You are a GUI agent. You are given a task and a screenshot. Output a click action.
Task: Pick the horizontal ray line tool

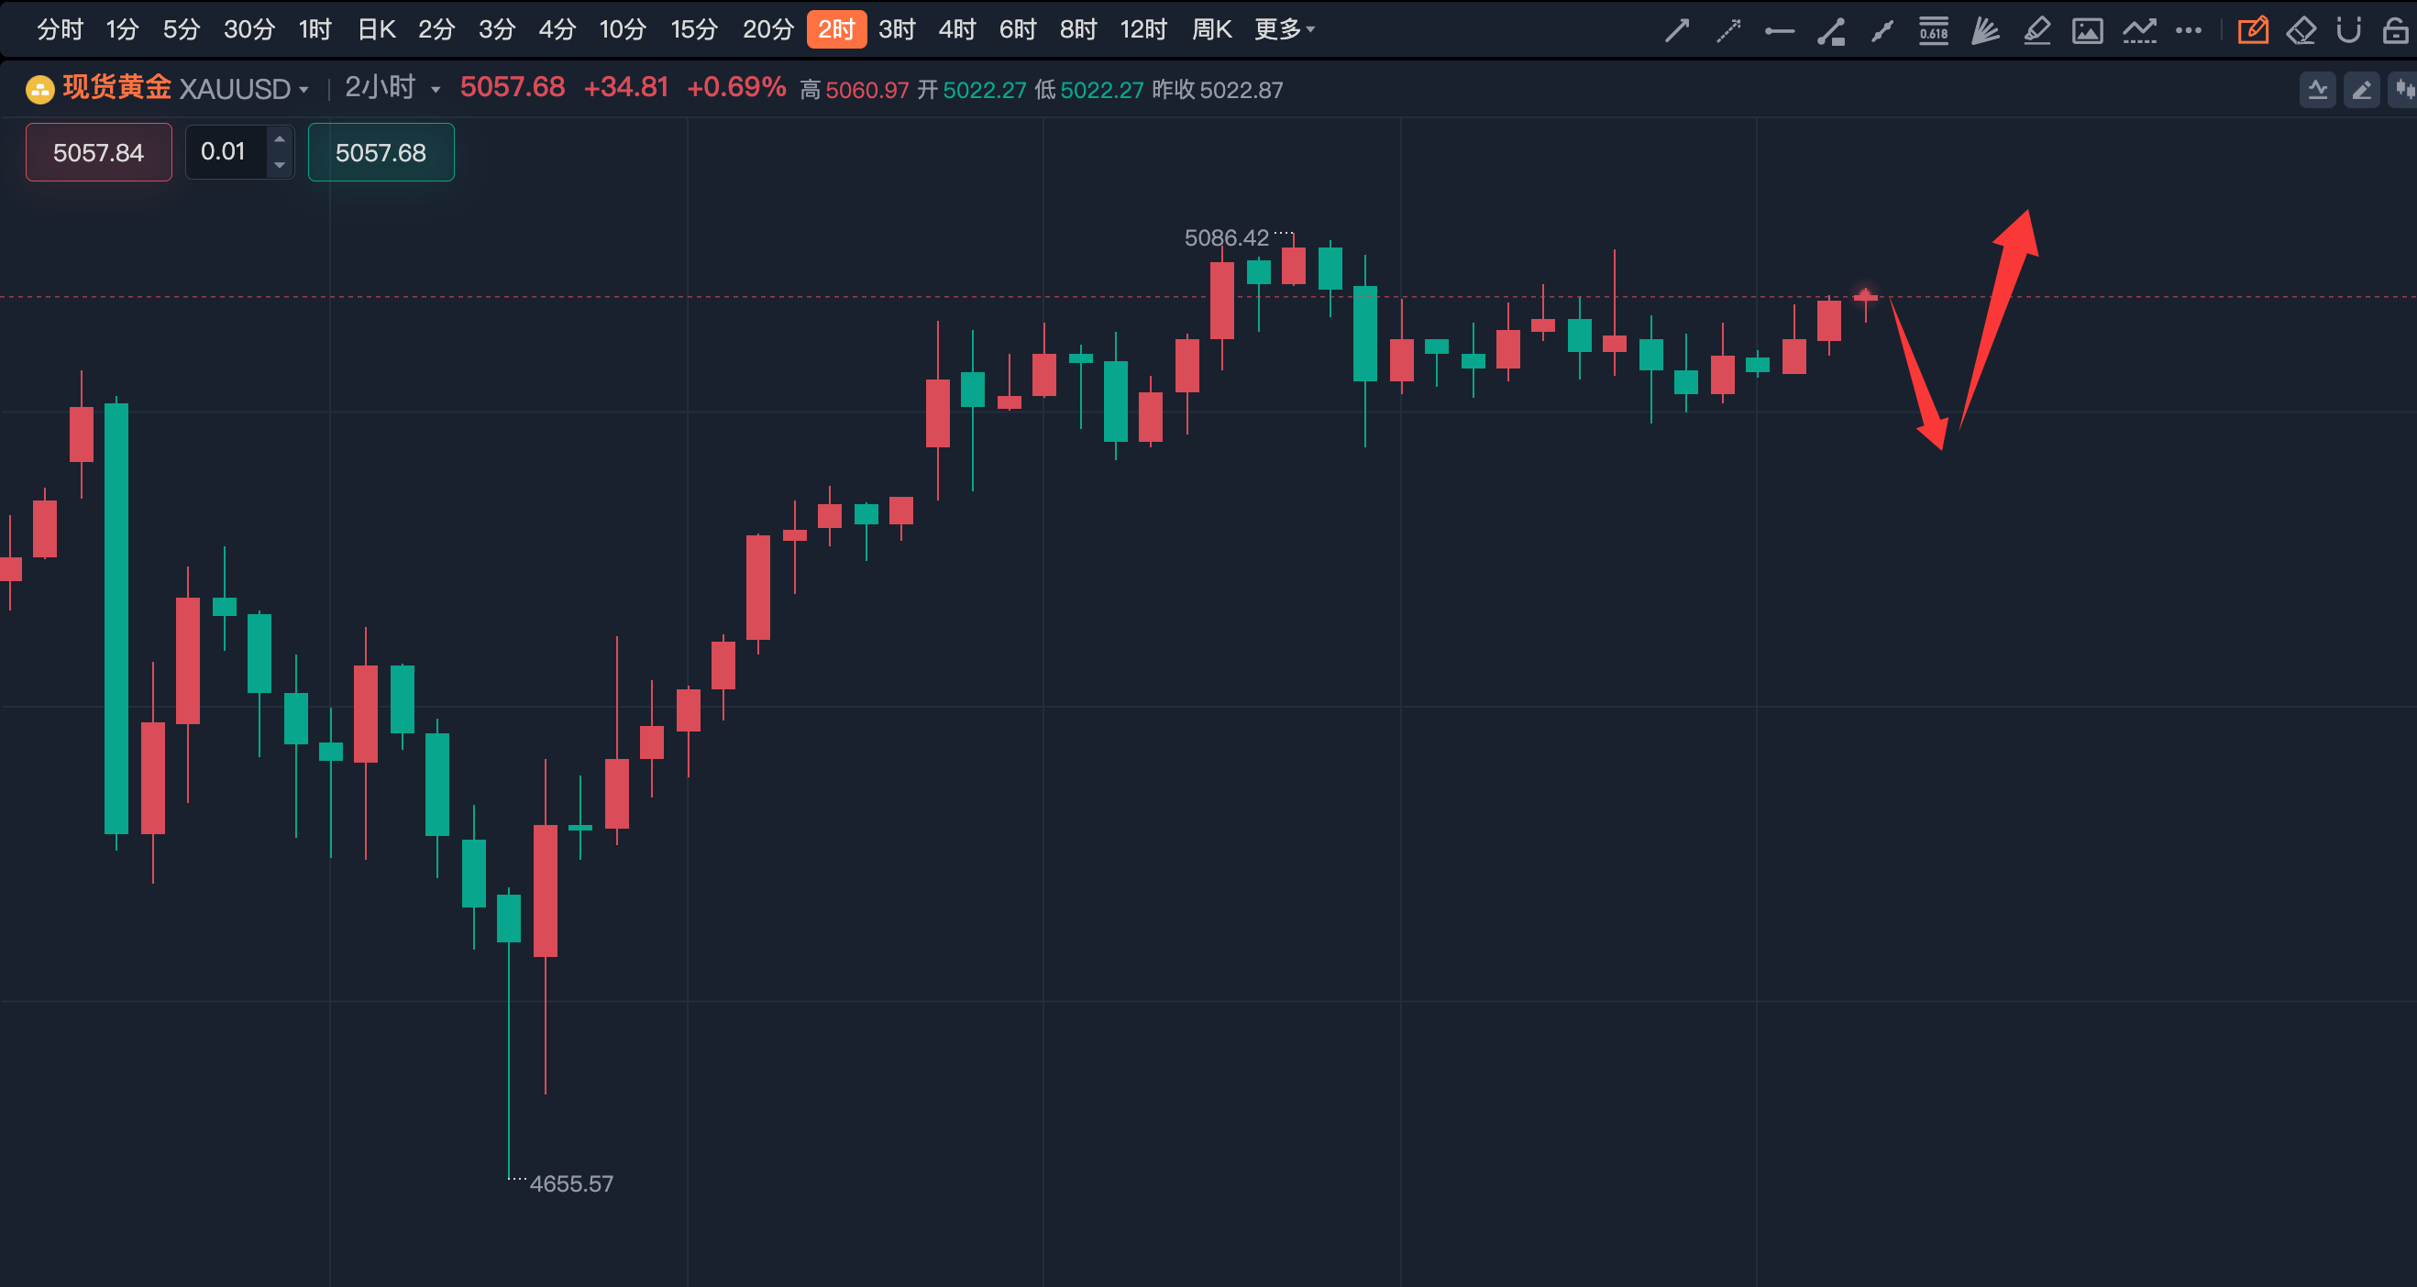pyautogui.click(x=1779, y=31)
